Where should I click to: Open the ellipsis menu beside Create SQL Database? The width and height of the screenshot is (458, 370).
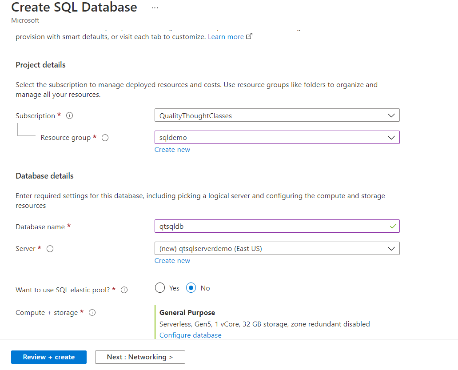point(155,8)
